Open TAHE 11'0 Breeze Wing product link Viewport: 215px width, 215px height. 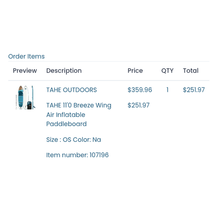(x=79, y=105)
